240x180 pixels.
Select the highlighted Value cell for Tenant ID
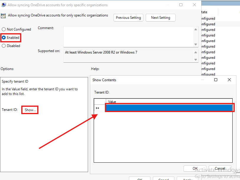pyautogui.click(x=169, y=108)
